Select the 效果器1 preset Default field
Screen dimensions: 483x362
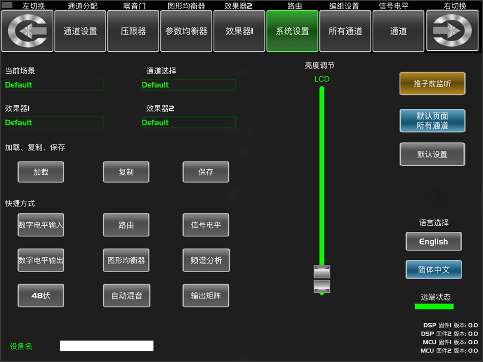click(x=54, y=123)
